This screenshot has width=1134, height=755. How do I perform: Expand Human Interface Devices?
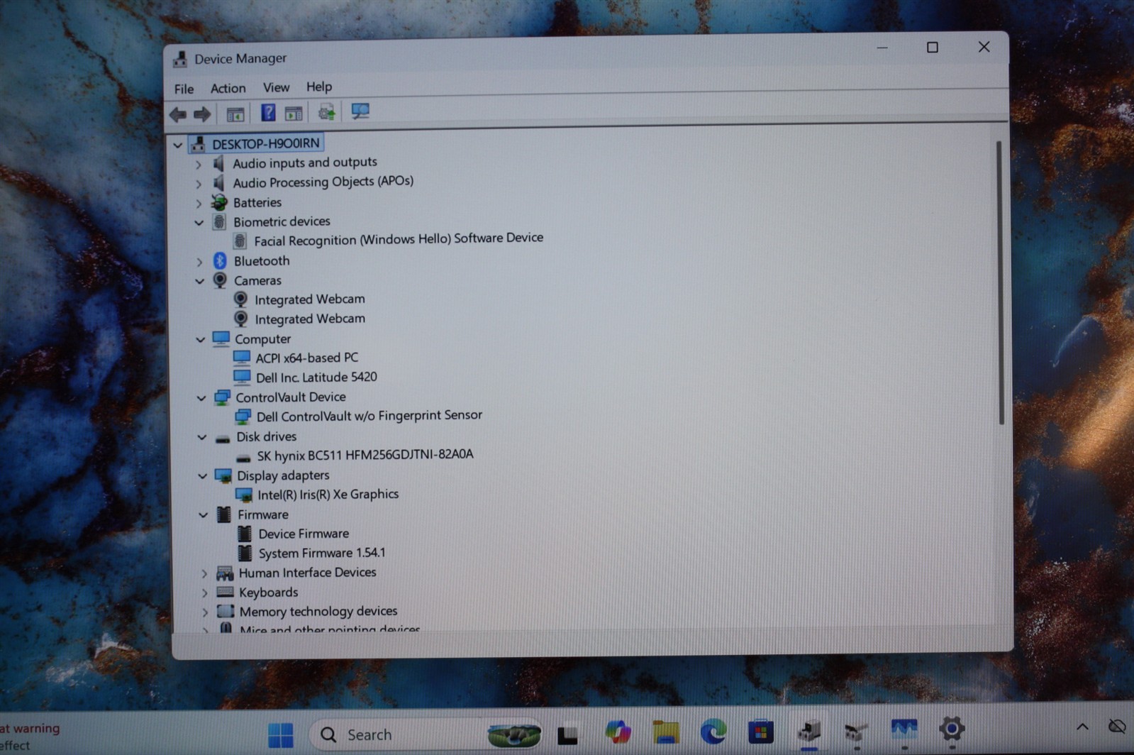click(x=204, y=573)
